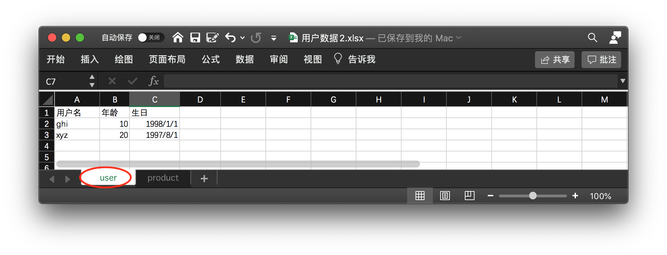Click cell containing 年龄
667x255 pixels.
click(115, 113)
